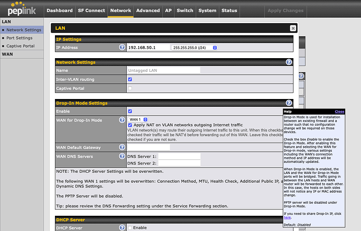
Task: Open the Switch tab
Action: pyautogui.click(x=185, y=10)
